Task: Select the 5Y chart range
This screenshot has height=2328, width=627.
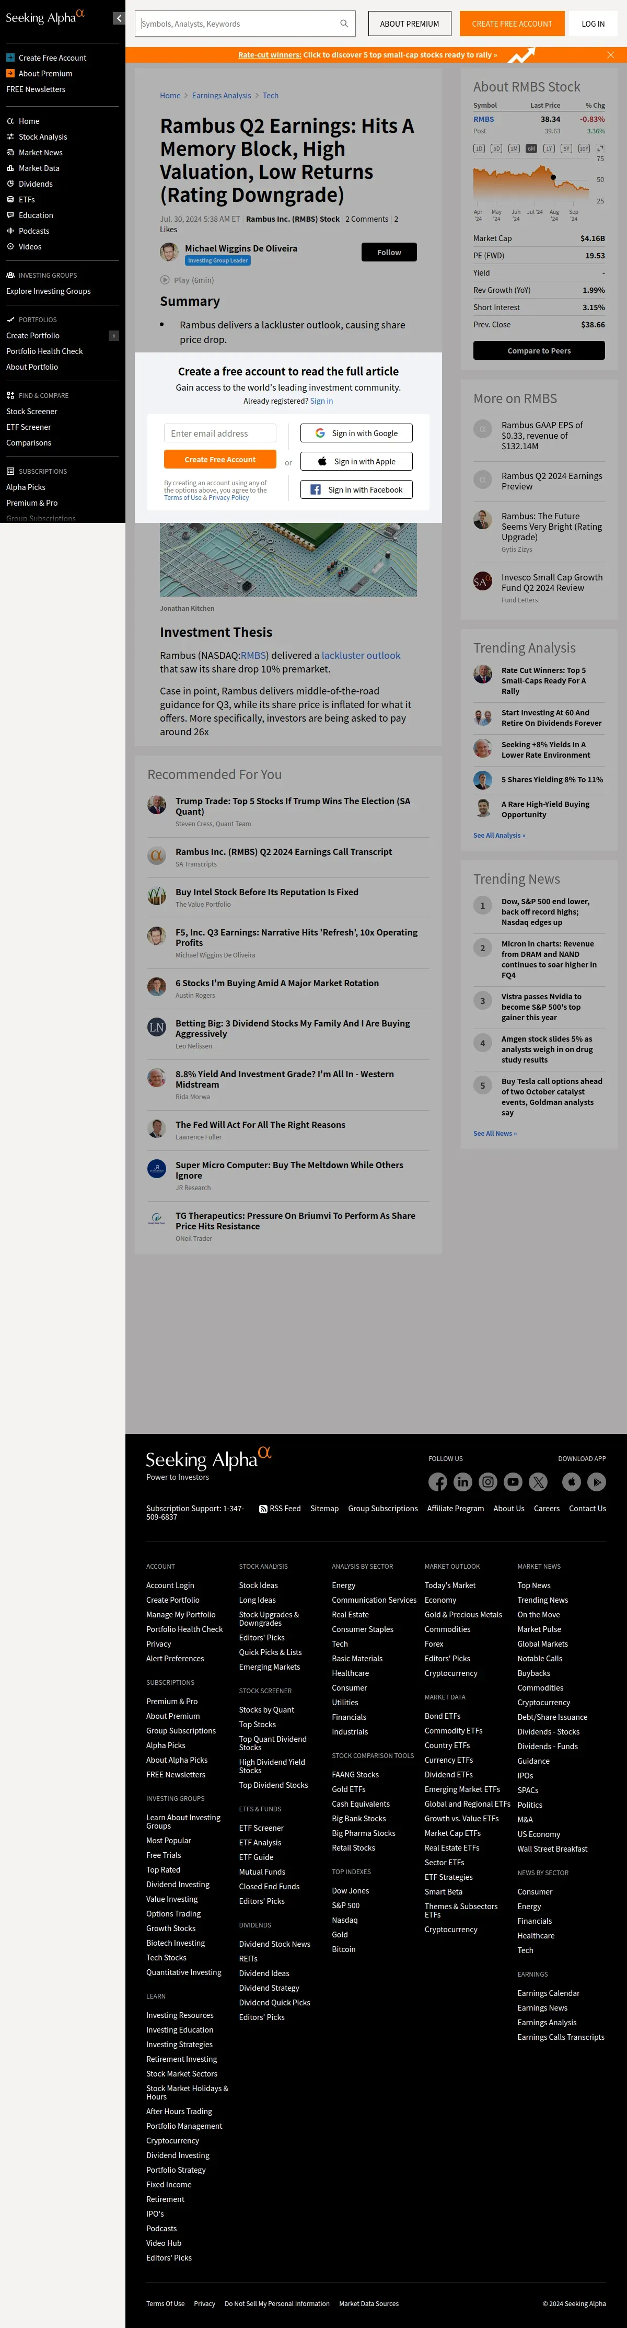Action: [565, 148]
